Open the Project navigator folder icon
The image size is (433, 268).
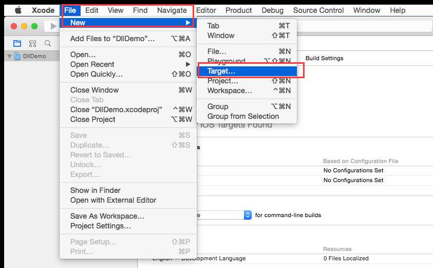[x=17, y=43]
